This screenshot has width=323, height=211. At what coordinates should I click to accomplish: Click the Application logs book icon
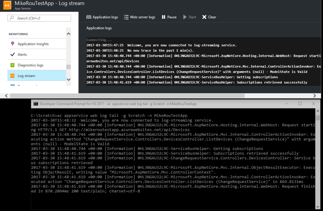click(89, 17)
